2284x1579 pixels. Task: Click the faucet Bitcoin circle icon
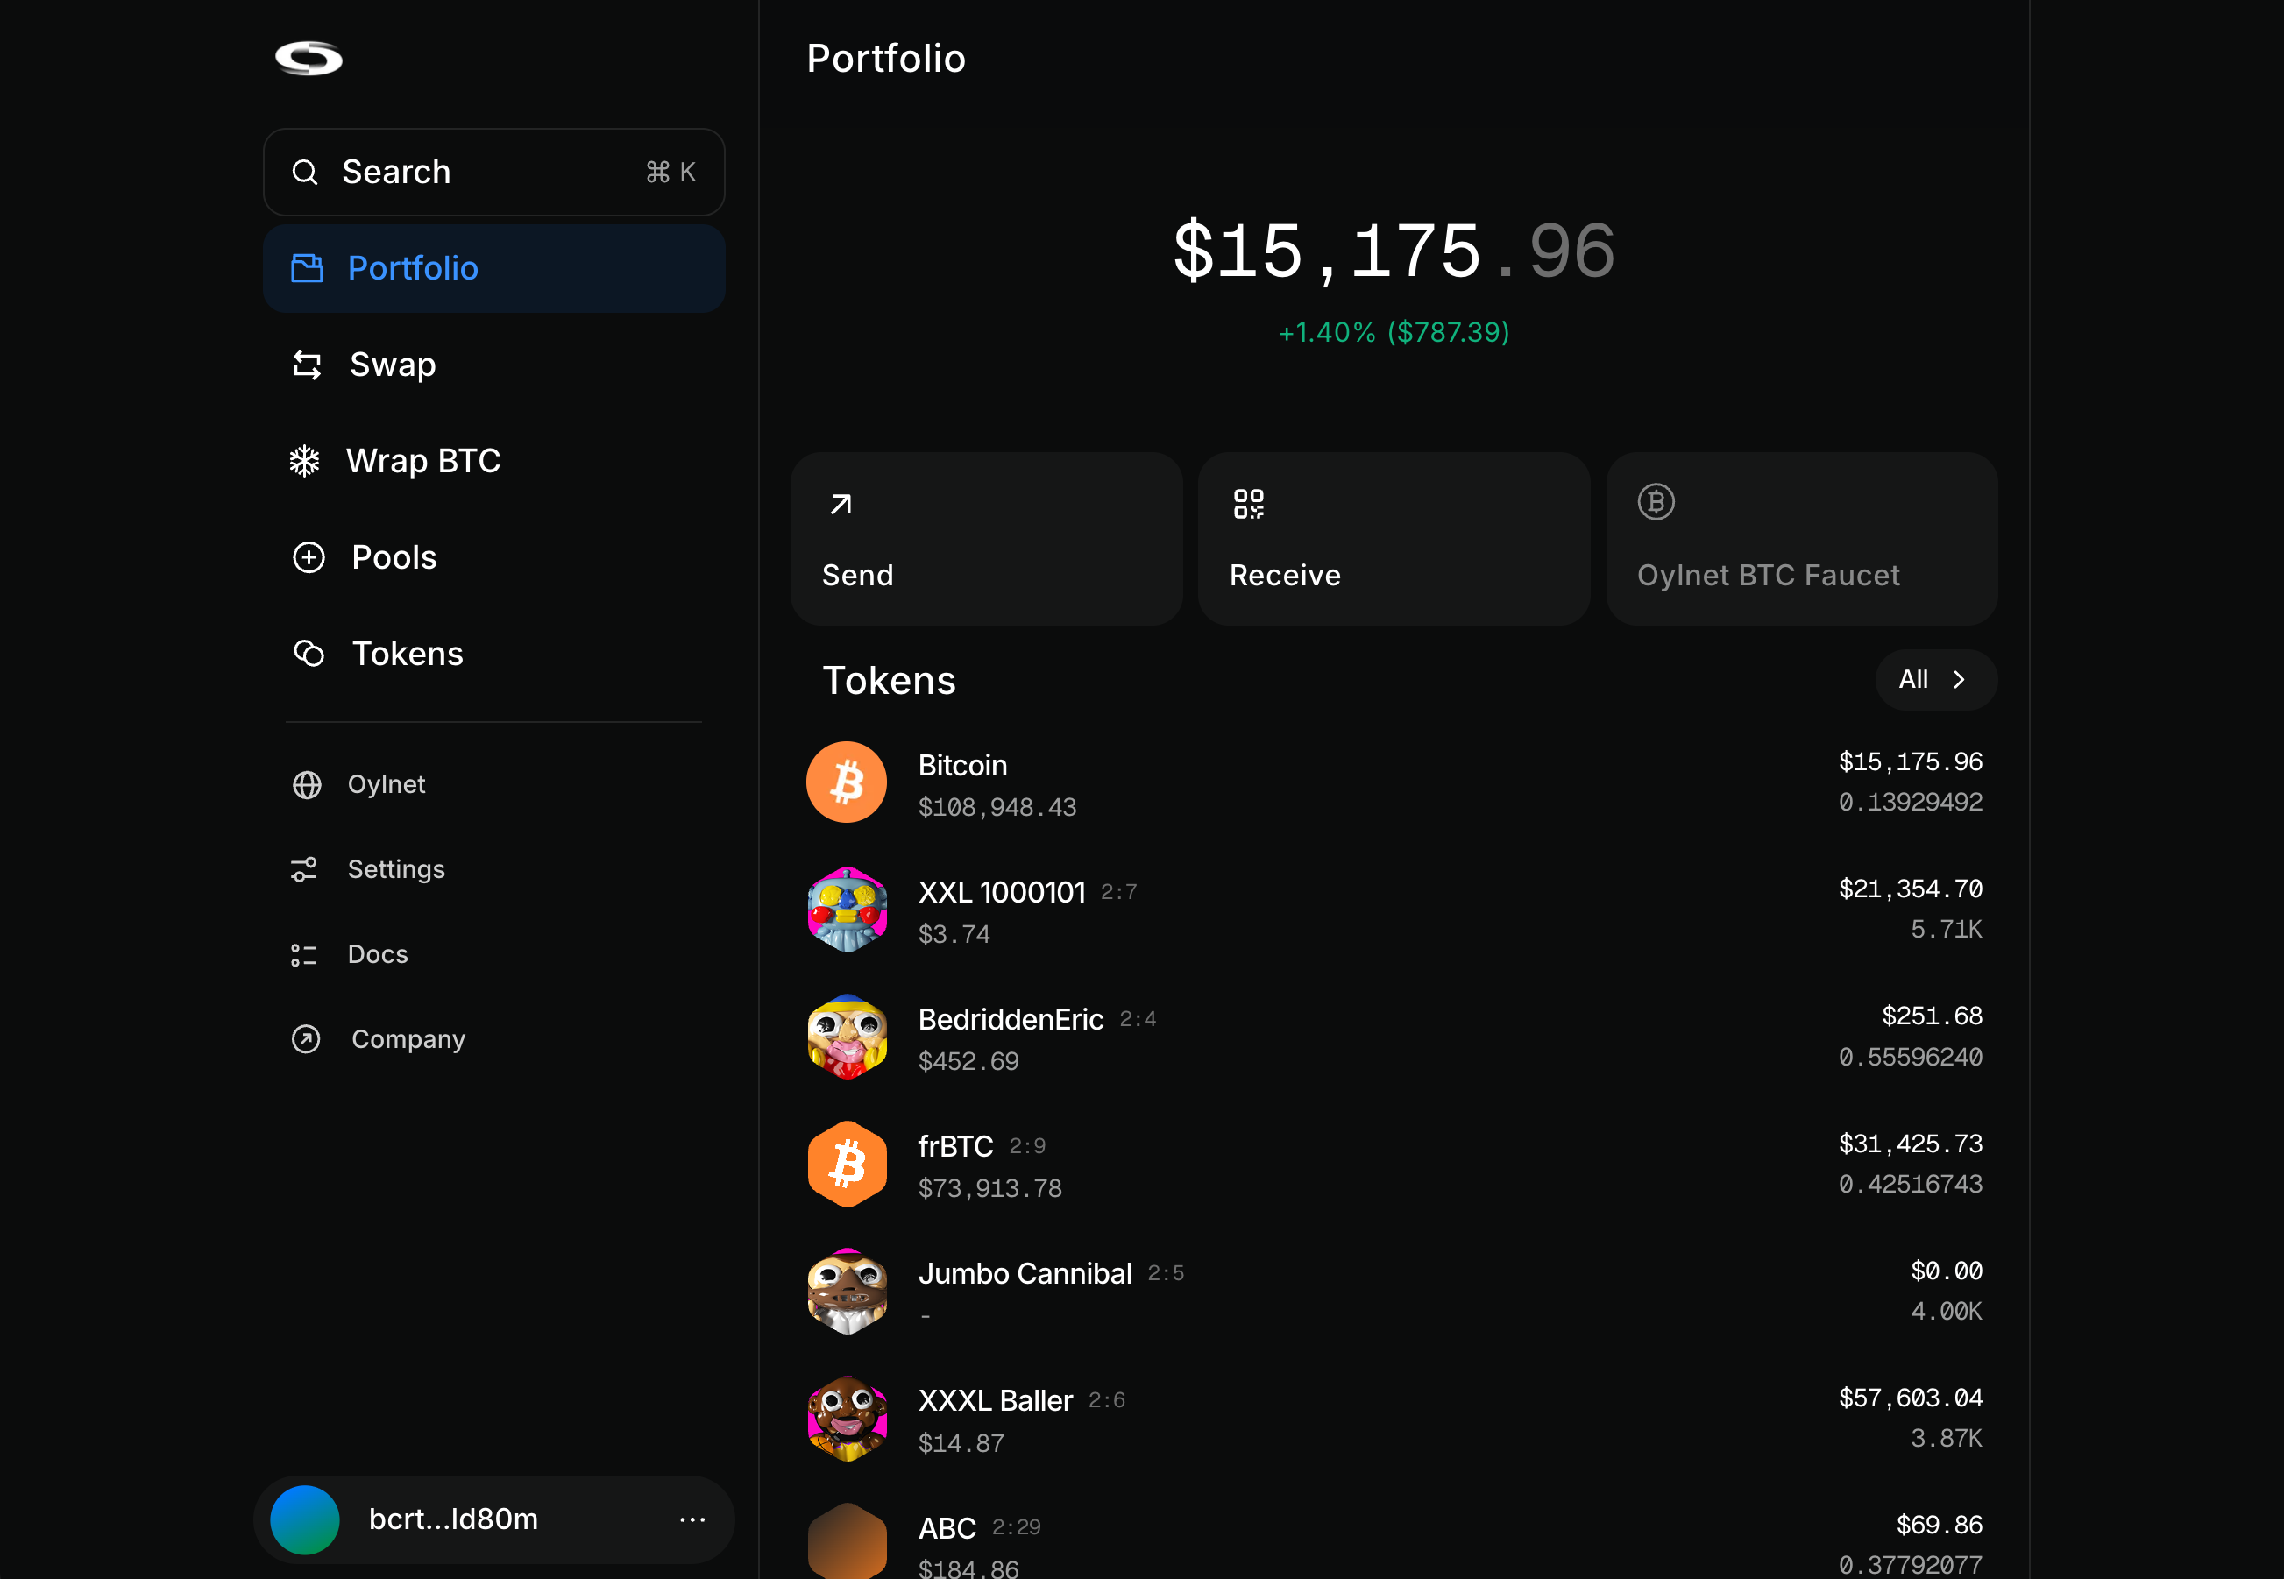(x=1656, y=501)
